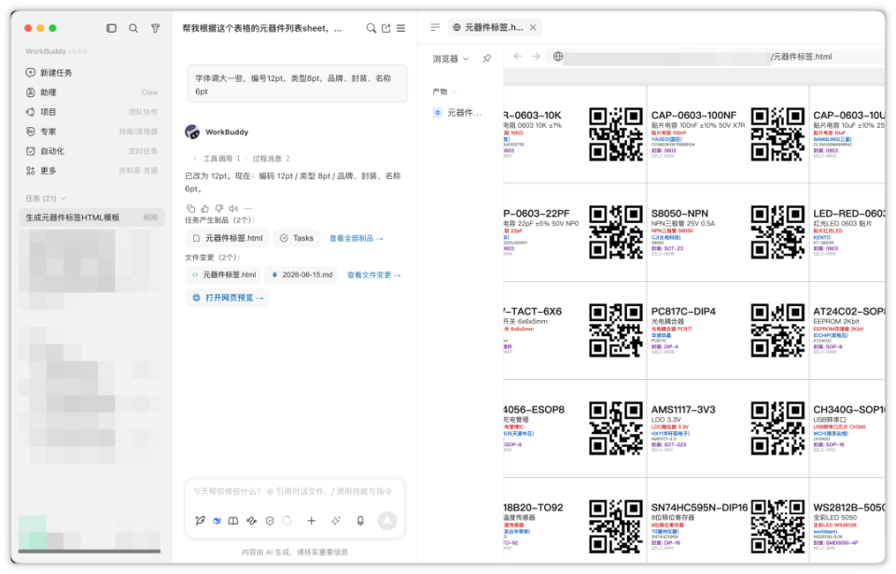This screenshot has height=574, width=896.
Task: Focus the chat message input field
Action: click(294, 492)
